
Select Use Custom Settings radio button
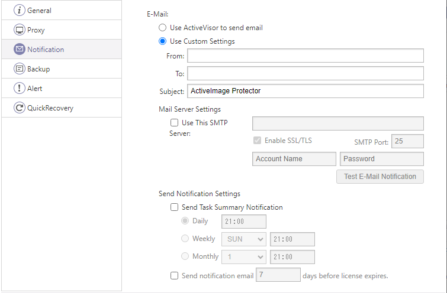tap(162, 41)
